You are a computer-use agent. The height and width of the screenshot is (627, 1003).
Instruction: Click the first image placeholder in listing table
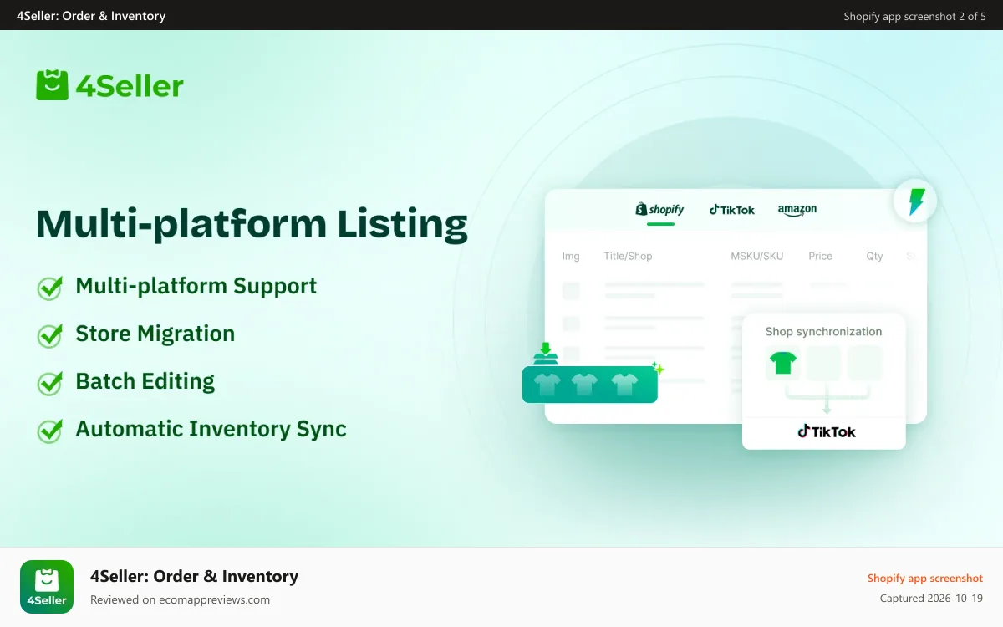point(571,290)
